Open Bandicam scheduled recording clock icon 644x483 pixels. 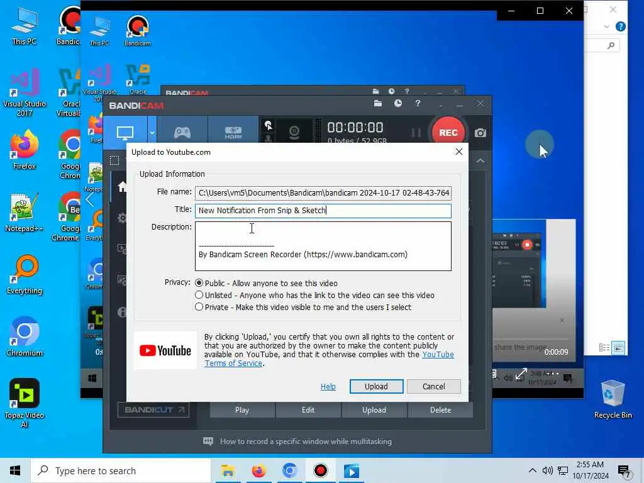pos(398,104)
